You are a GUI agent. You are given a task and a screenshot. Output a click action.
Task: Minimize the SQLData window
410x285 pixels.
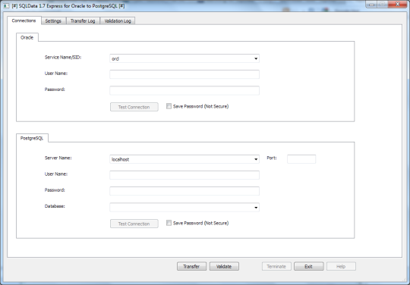tap(371, 5)
